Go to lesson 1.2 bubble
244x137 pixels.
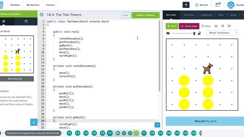(x=78, y=133)
